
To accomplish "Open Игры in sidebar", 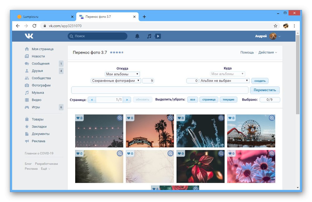I will (36, 107).
